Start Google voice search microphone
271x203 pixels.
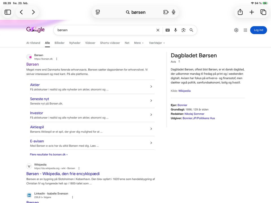175,30
